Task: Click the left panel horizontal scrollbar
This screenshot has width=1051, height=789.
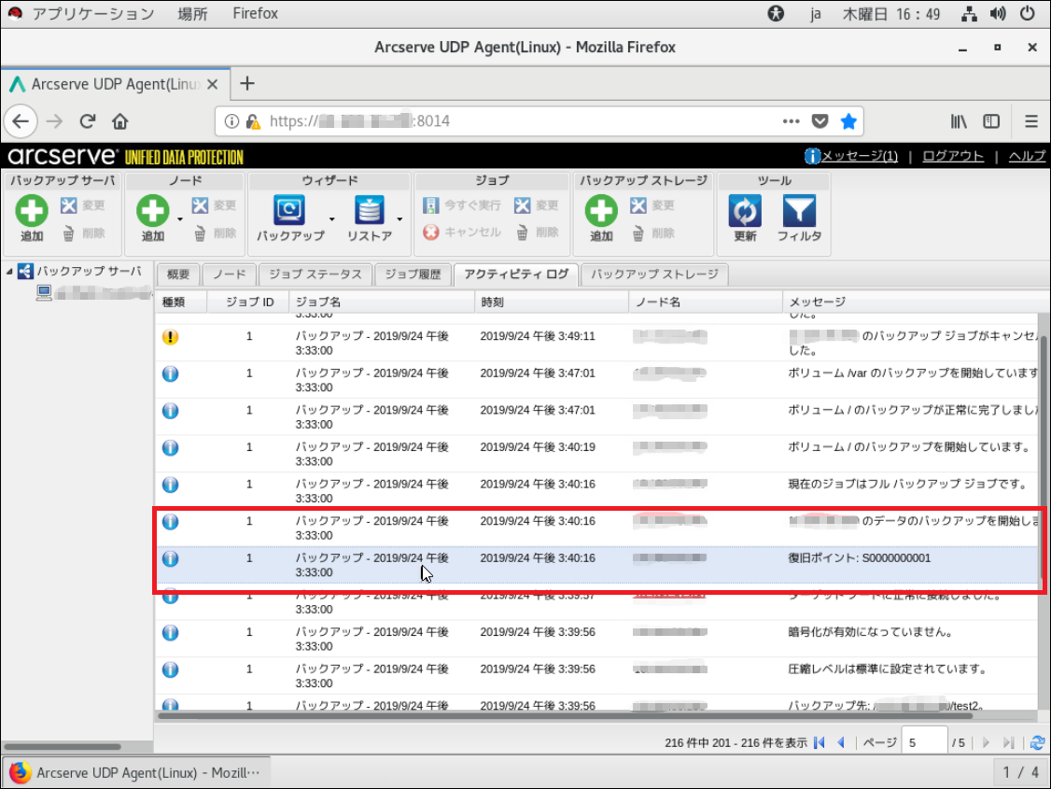Action: [x=63, y=746]
